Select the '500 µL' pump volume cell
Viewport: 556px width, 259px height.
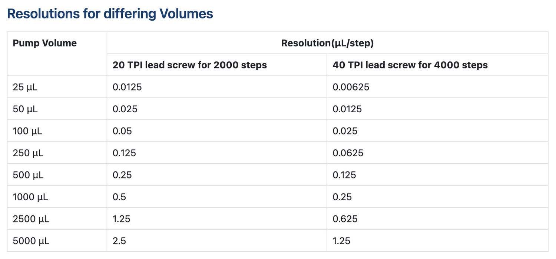(28, 175)
